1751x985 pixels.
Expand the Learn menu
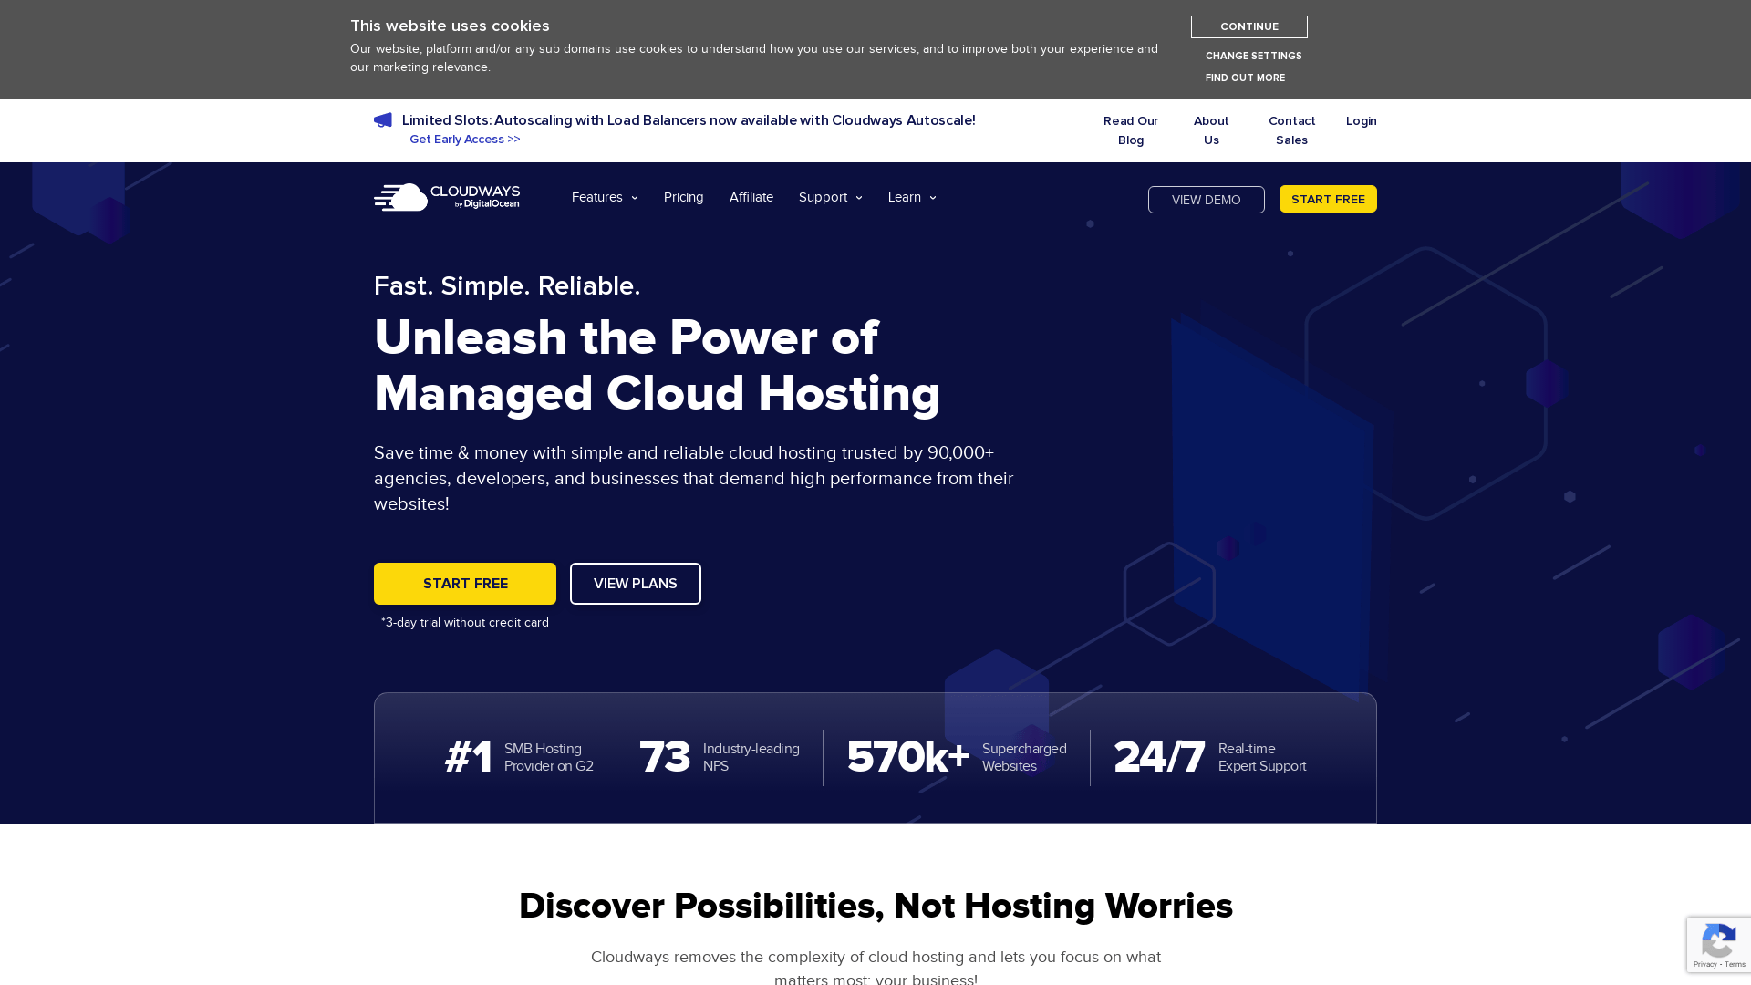(x=905, y=197)
